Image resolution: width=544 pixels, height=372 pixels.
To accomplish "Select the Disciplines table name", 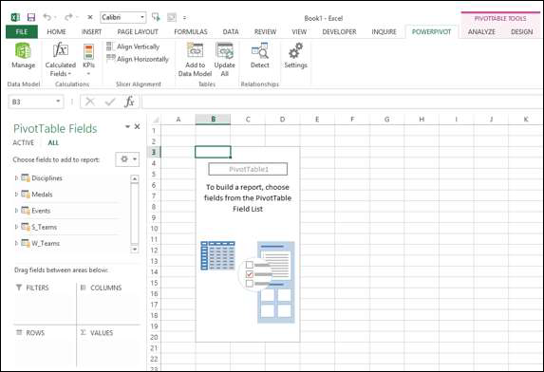I will click(x=47, y=177).
